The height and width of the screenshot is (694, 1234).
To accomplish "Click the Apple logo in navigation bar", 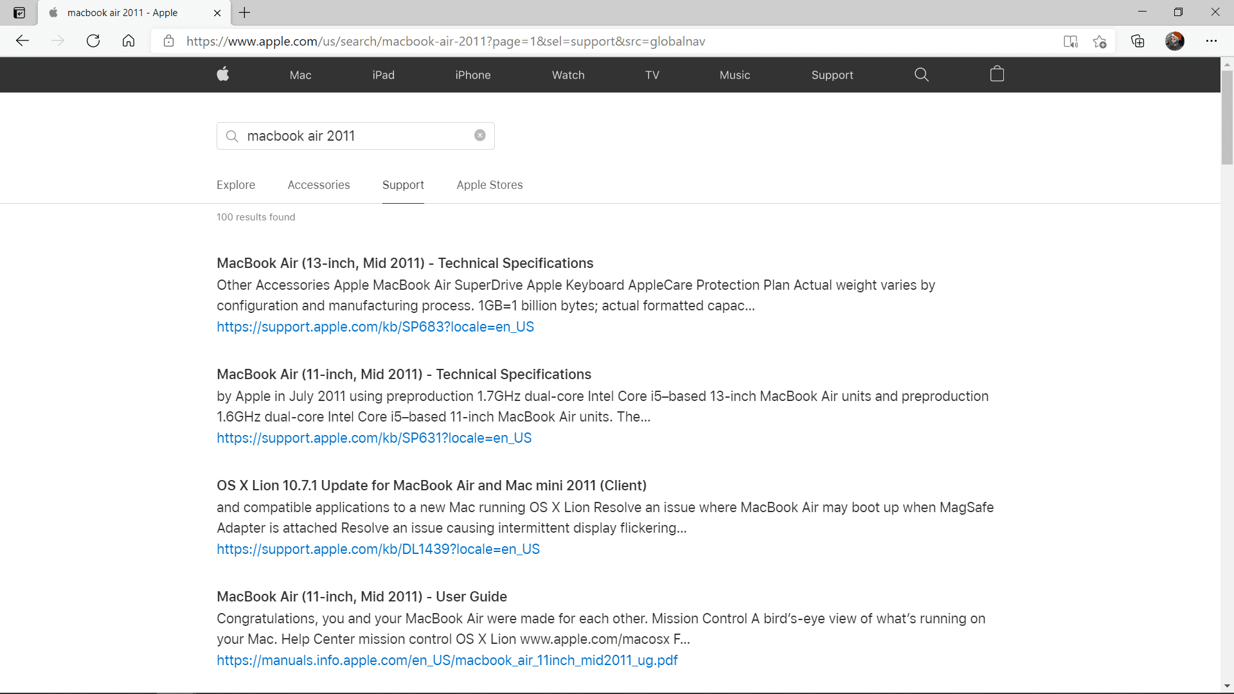I will [x=223, y=74].
